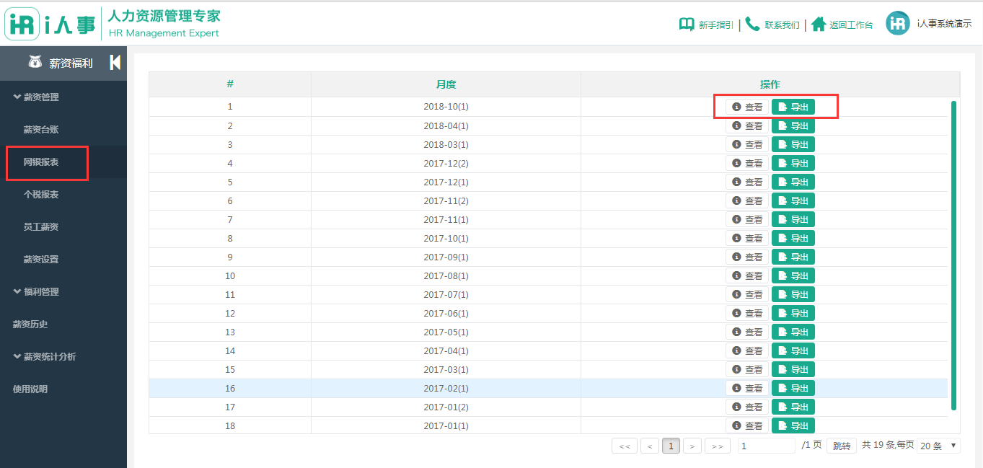View the 2017-01(1) report

point(747,425)
